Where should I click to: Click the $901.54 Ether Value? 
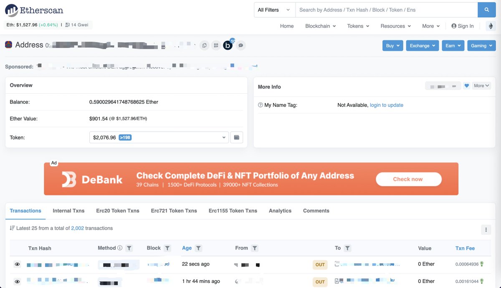coord(98,119)
